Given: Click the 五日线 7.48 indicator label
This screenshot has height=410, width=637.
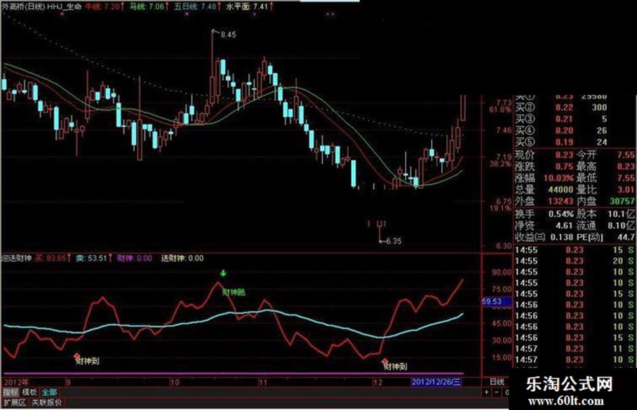Looking at the screenshot, I should coord(197,7).
